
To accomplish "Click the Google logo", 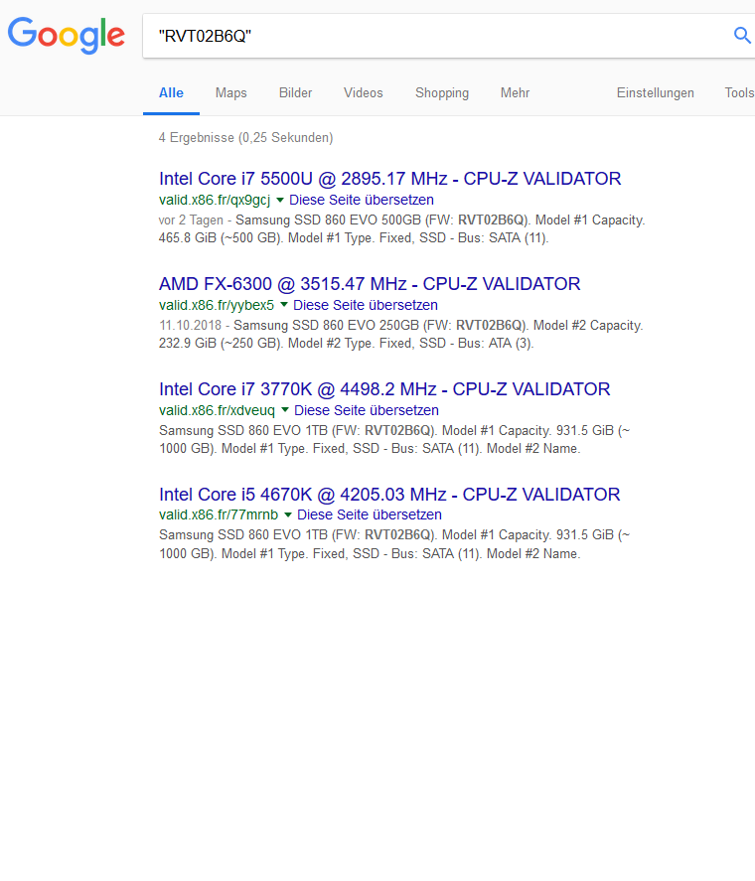I will pyautogui.click(x=66, y=35).
